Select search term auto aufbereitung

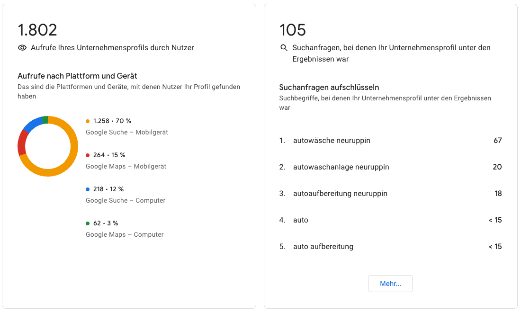pyautogui.click(x=323, y=247)
